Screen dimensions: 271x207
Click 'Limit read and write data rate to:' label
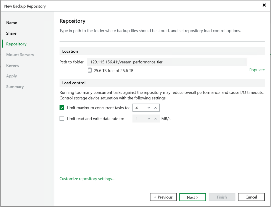point(95,119)
